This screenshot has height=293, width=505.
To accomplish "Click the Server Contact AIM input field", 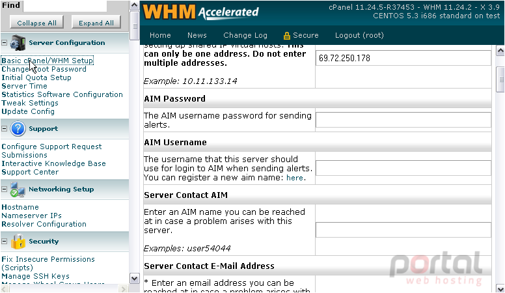I will point(403,230).
